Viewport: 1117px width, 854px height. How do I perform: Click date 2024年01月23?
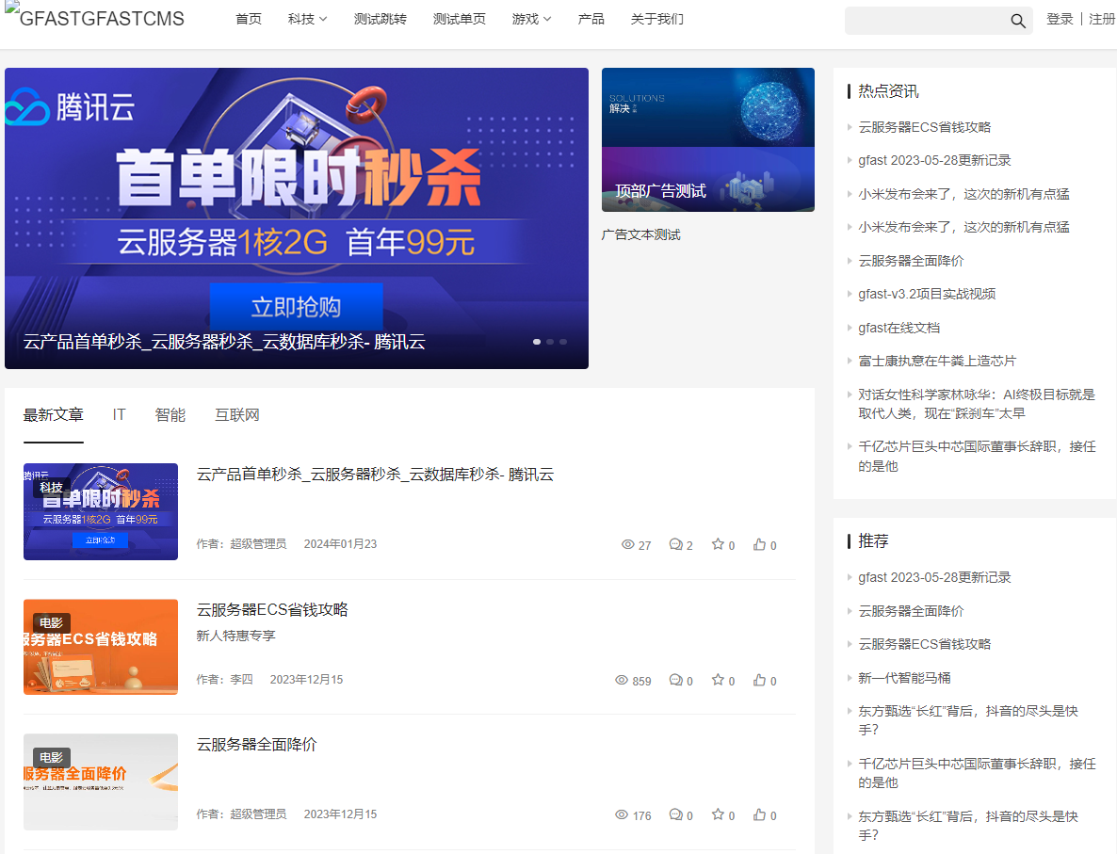pos(340,544)
